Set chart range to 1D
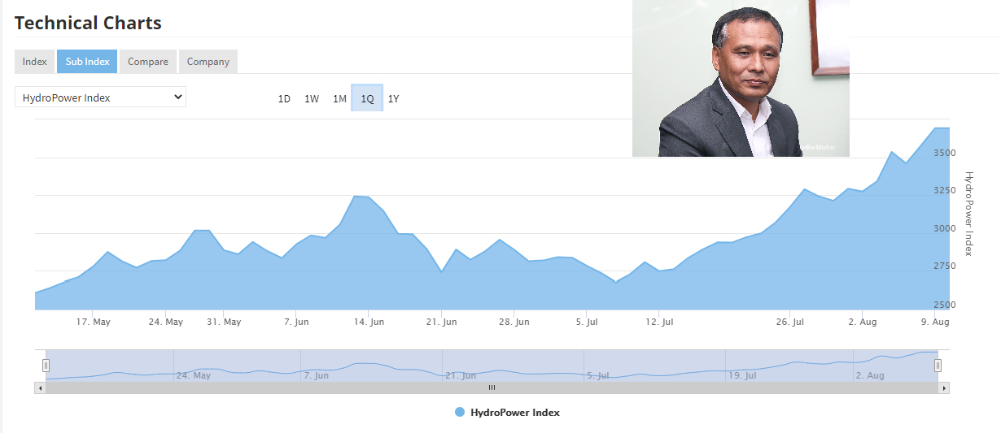Image resolution: width=1001 pixels, height=433 pixels. (284, 98)
